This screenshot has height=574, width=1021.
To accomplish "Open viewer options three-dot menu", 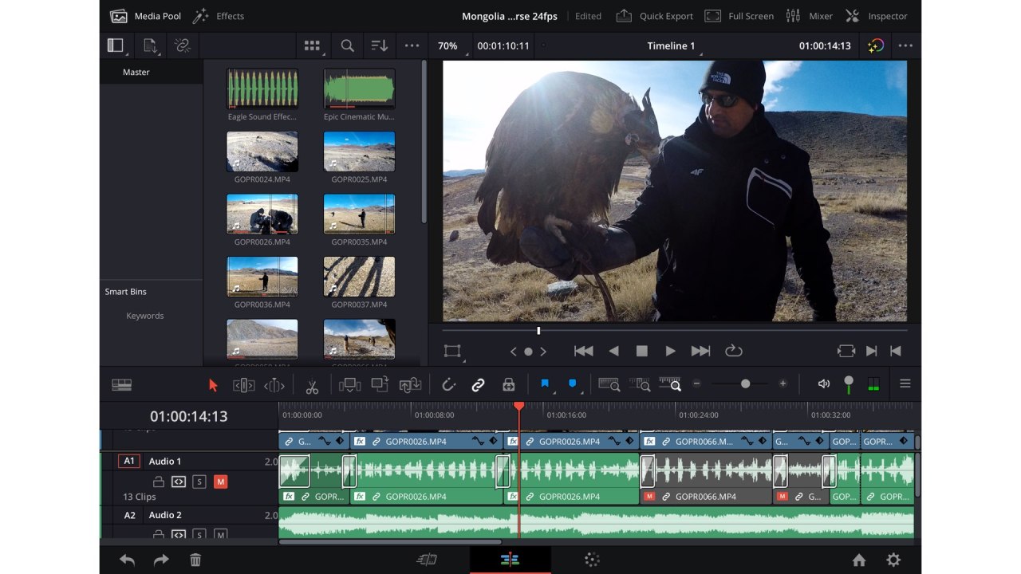I will (x=905, y=45).
